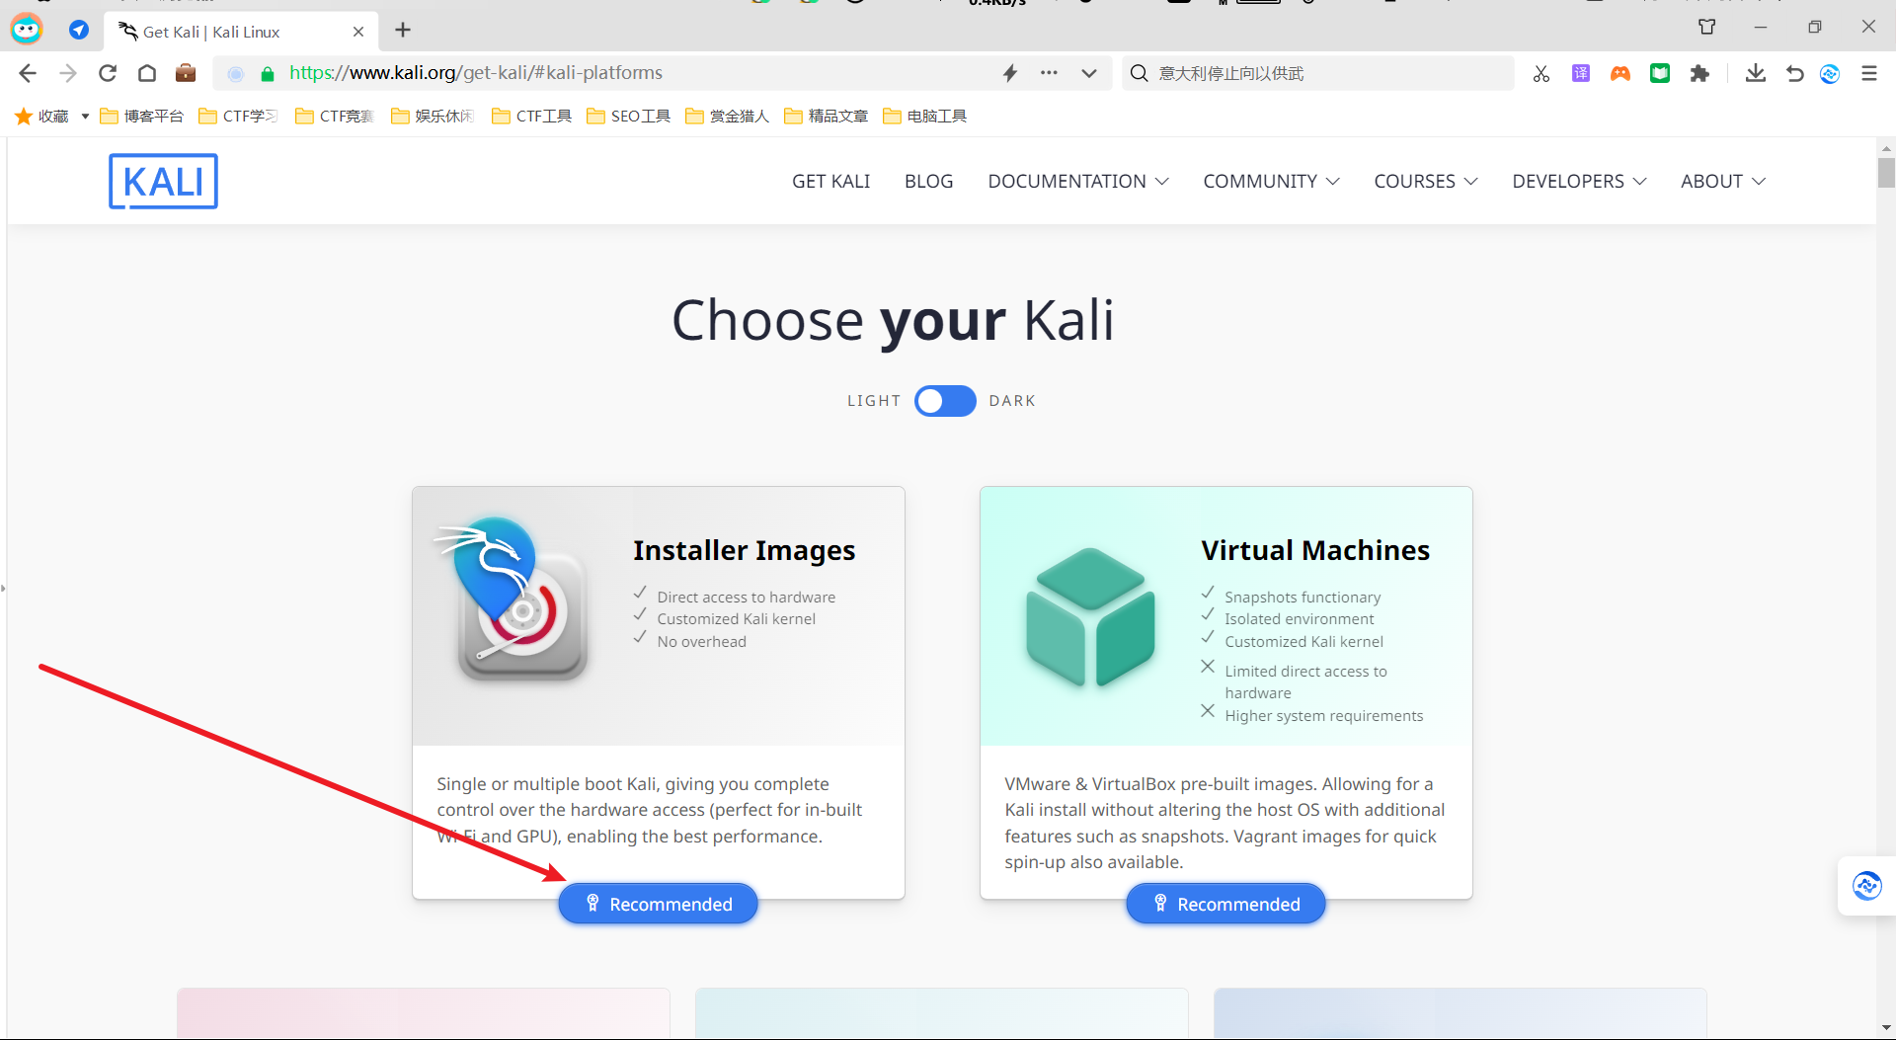Viewport: 1896px width, 1040px height.
Task: Open the translate extension icon
Action: tap(1580, 73)
